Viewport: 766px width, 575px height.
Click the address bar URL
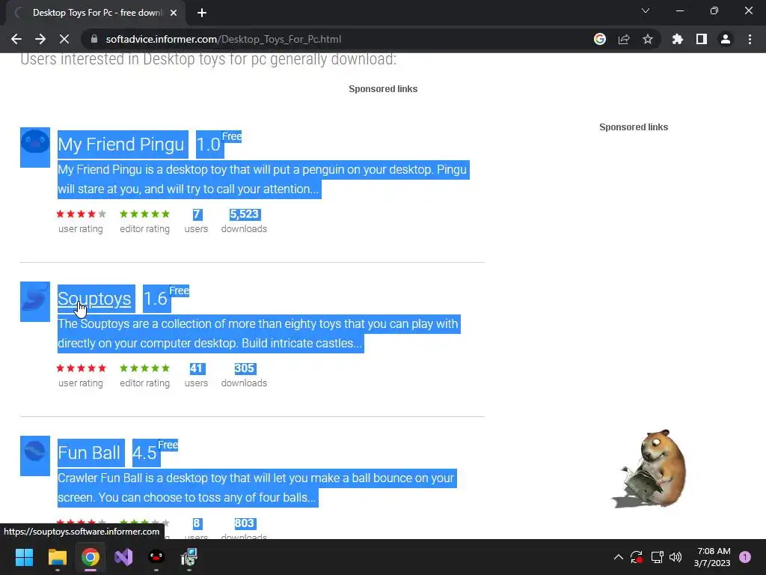pos(223,39)
